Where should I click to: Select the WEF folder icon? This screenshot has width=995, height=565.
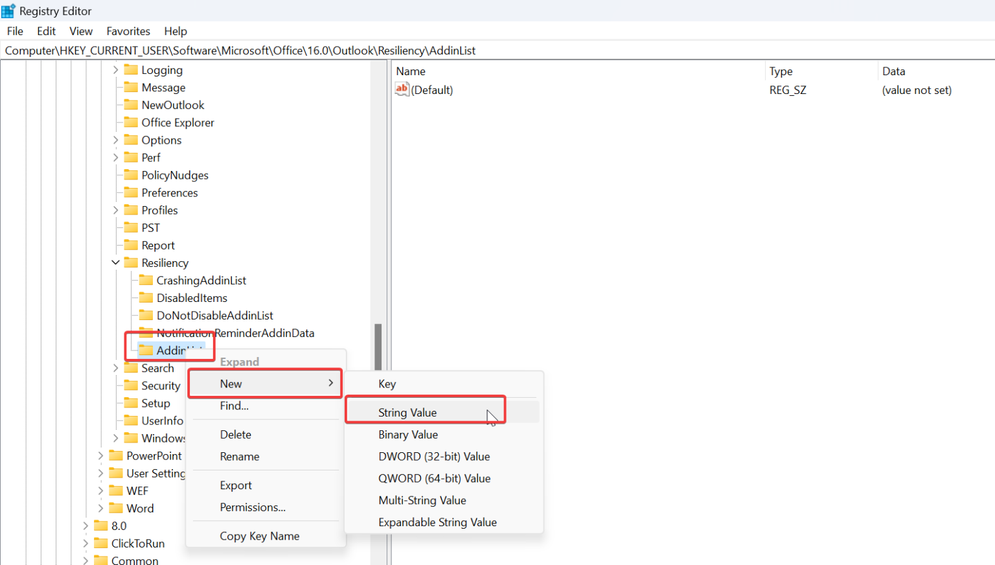click(115, 490)
